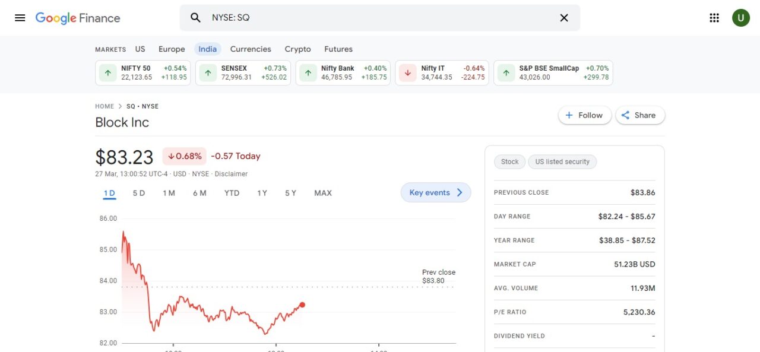This screenshot has height=352, width=760.
Task: Select the Crypto markets tab
Action: pyautogui.click(x=297, y=49)
